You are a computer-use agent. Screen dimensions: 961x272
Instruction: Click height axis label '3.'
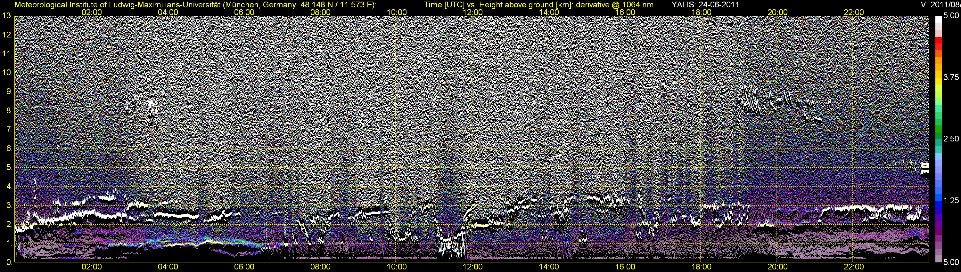[x=9, y=206]
